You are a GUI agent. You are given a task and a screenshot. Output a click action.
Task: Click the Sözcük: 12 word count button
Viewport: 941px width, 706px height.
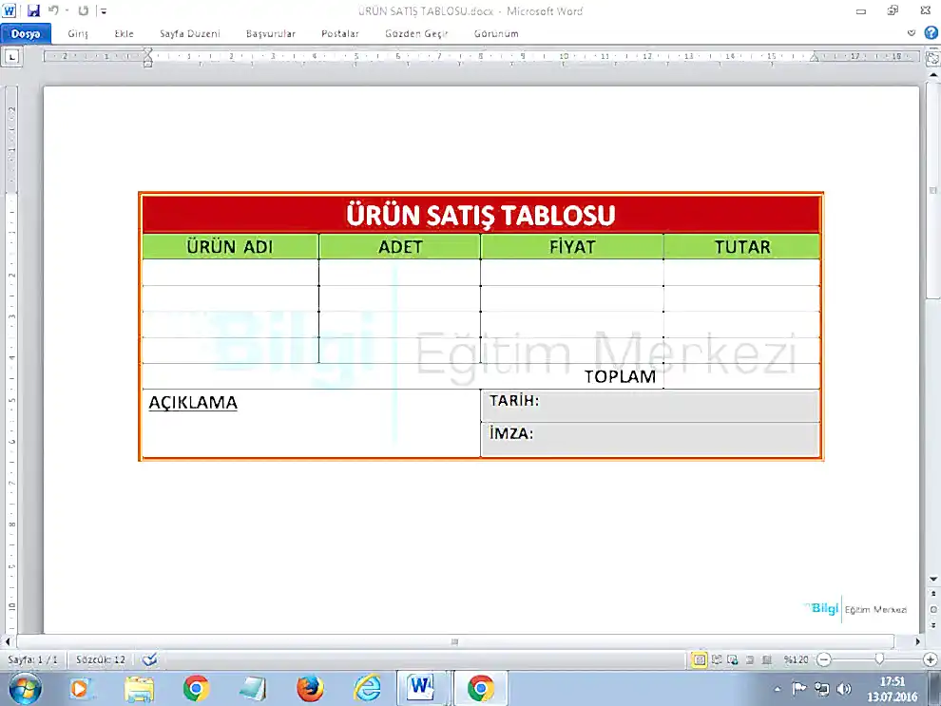(x=101, y=659)
